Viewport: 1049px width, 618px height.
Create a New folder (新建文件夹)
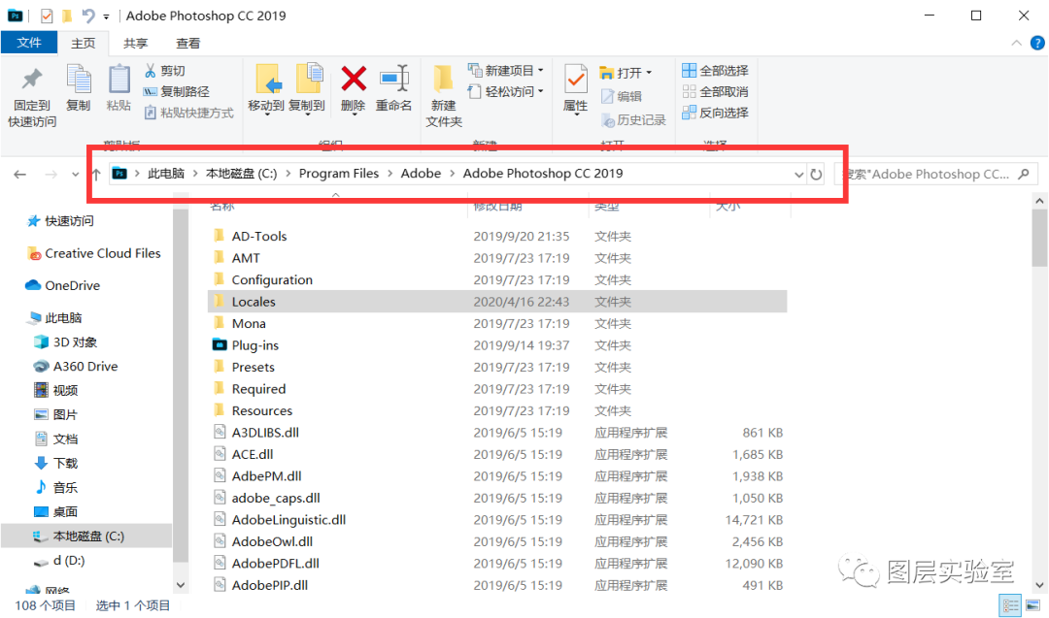pyautogui.click(x=444, y=95)
